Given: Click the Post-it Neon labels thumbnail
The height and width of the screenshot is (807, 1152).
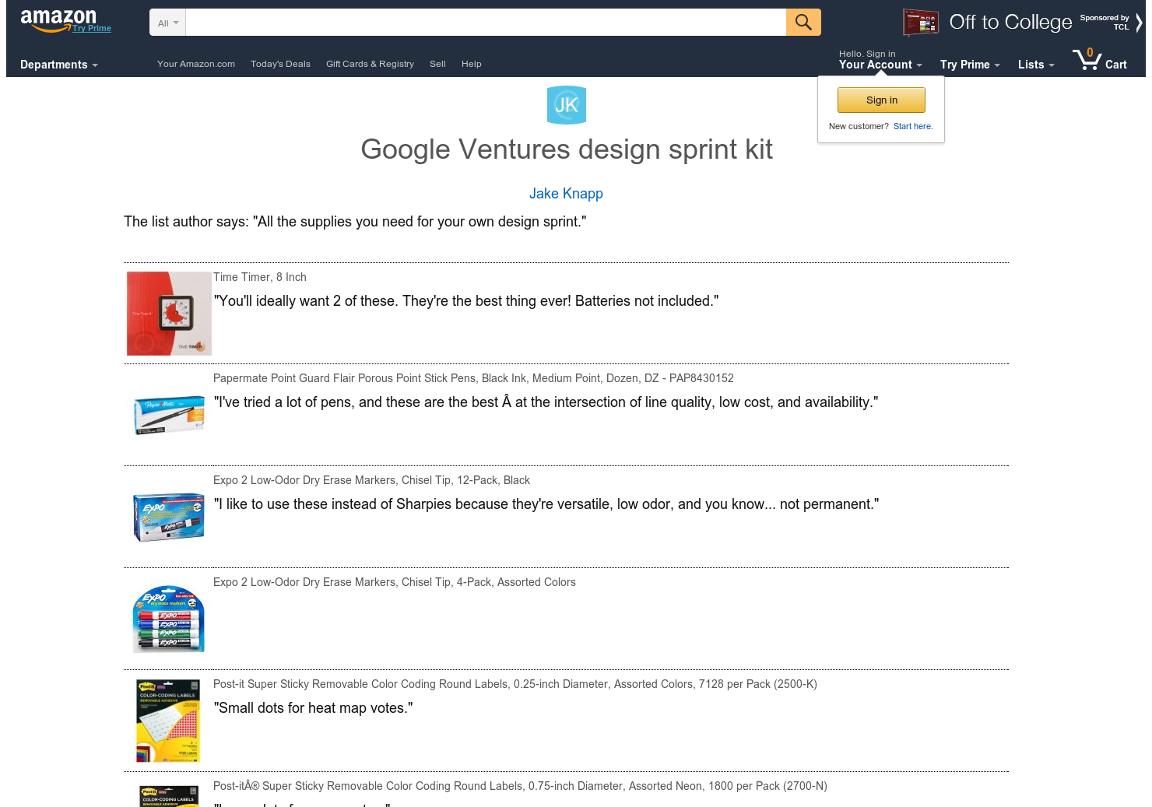Looking at the screenshot, I should 169,795.
